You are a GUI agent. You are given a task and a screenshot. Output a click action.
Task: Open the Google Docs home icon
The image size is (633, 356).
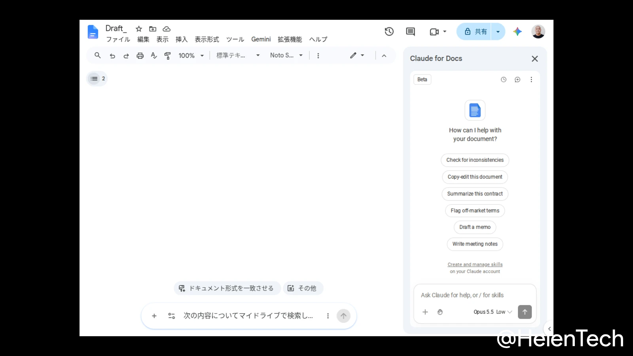click(93, 32)
